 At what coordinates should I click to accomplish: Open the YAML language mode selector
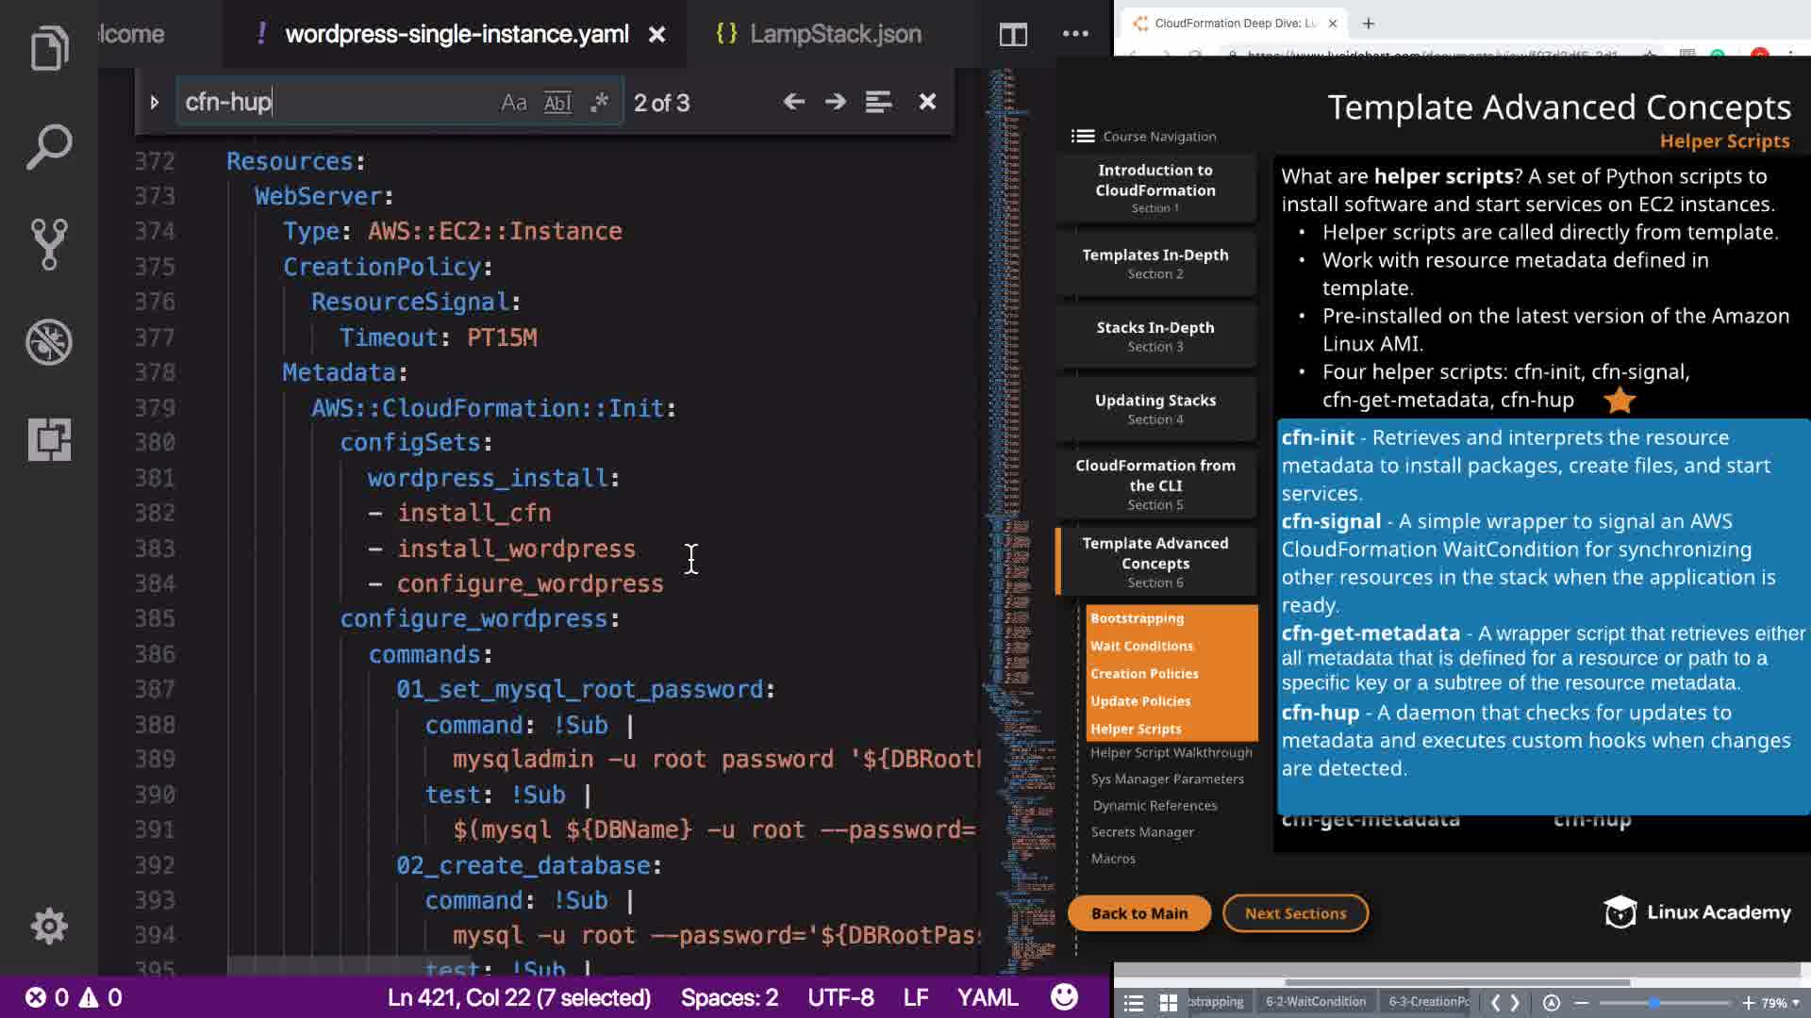coord(987,997)
